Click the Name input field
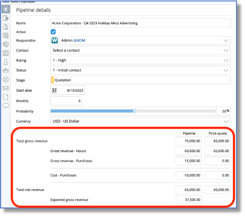Viewport: 245px width, 216px height. [140, 23]
